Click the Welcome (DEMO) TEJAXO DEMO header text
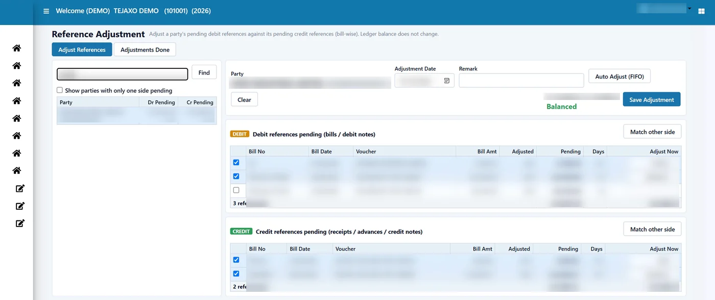715x300 pixels. pos(107,11)
